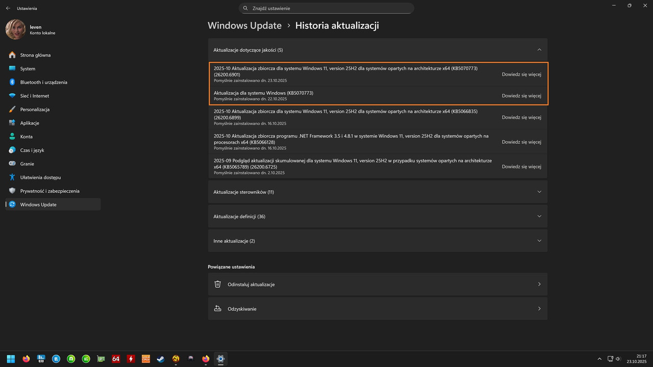
Task: Dowiedz się więcej for KB5065789 preview update
Action: tap(521, 167)
